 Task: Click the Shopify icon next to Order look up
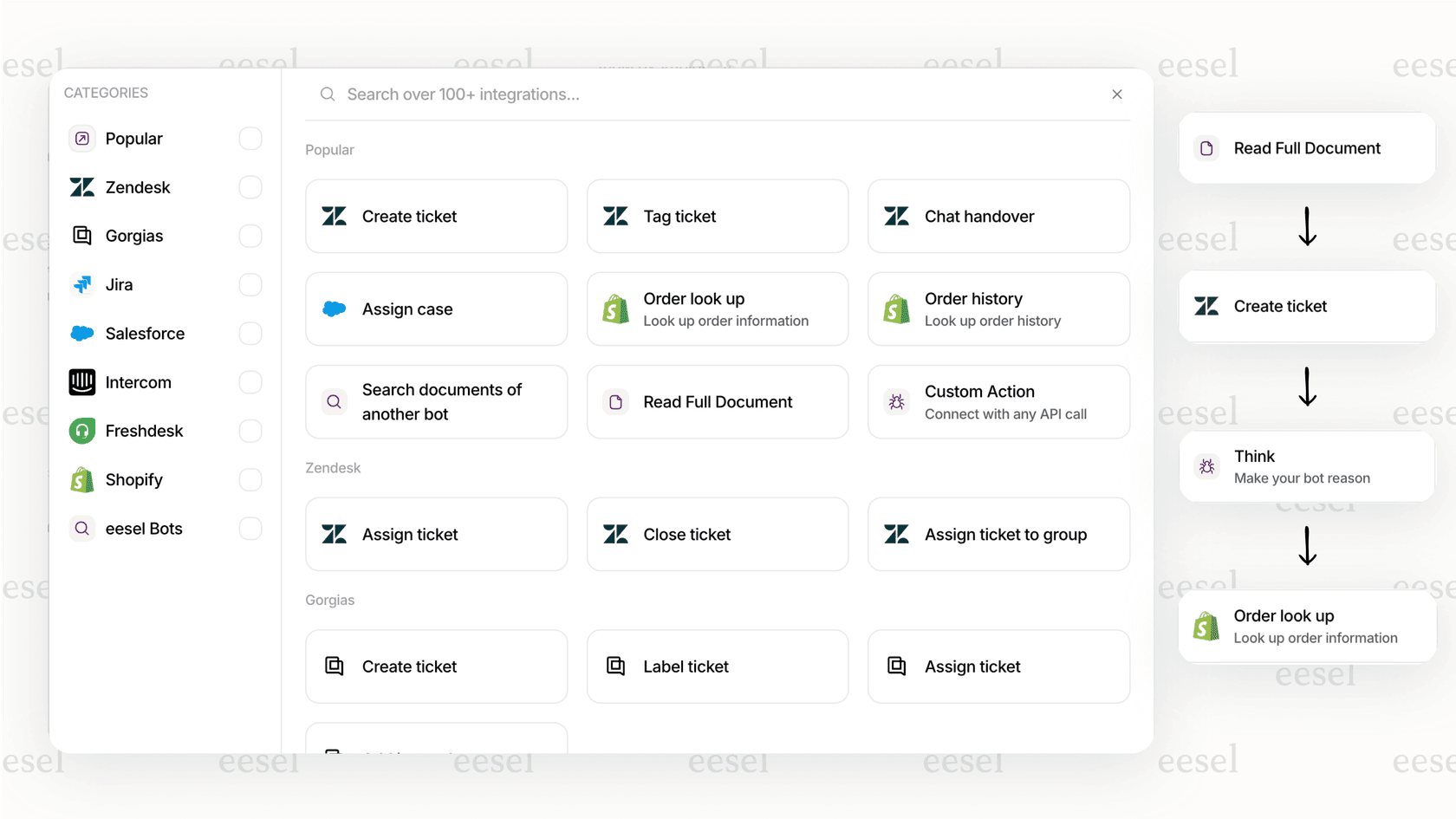614,309
